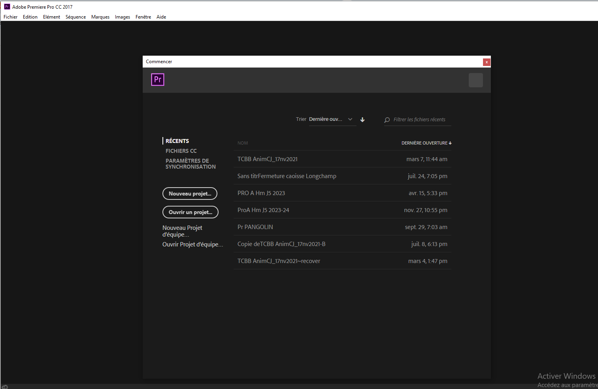Viewport: 598px width, 389px height.
Task: Sort by NOM column header
Action: coord(243,143)
